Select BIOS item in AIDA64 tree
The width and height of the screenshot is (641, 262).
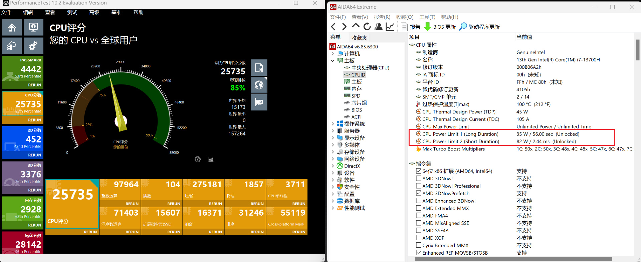[x=357, y=110]
